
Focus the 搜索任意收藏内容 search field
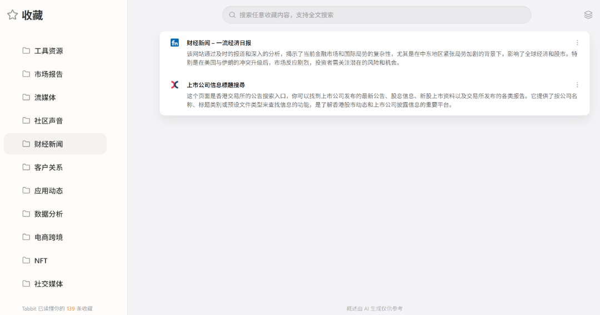pos(378,15)
